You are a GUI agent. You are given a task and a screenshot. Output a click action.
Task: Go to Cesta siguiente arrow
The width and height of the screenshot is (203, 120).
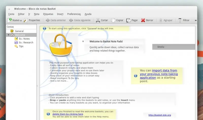(x=71, y=20)
